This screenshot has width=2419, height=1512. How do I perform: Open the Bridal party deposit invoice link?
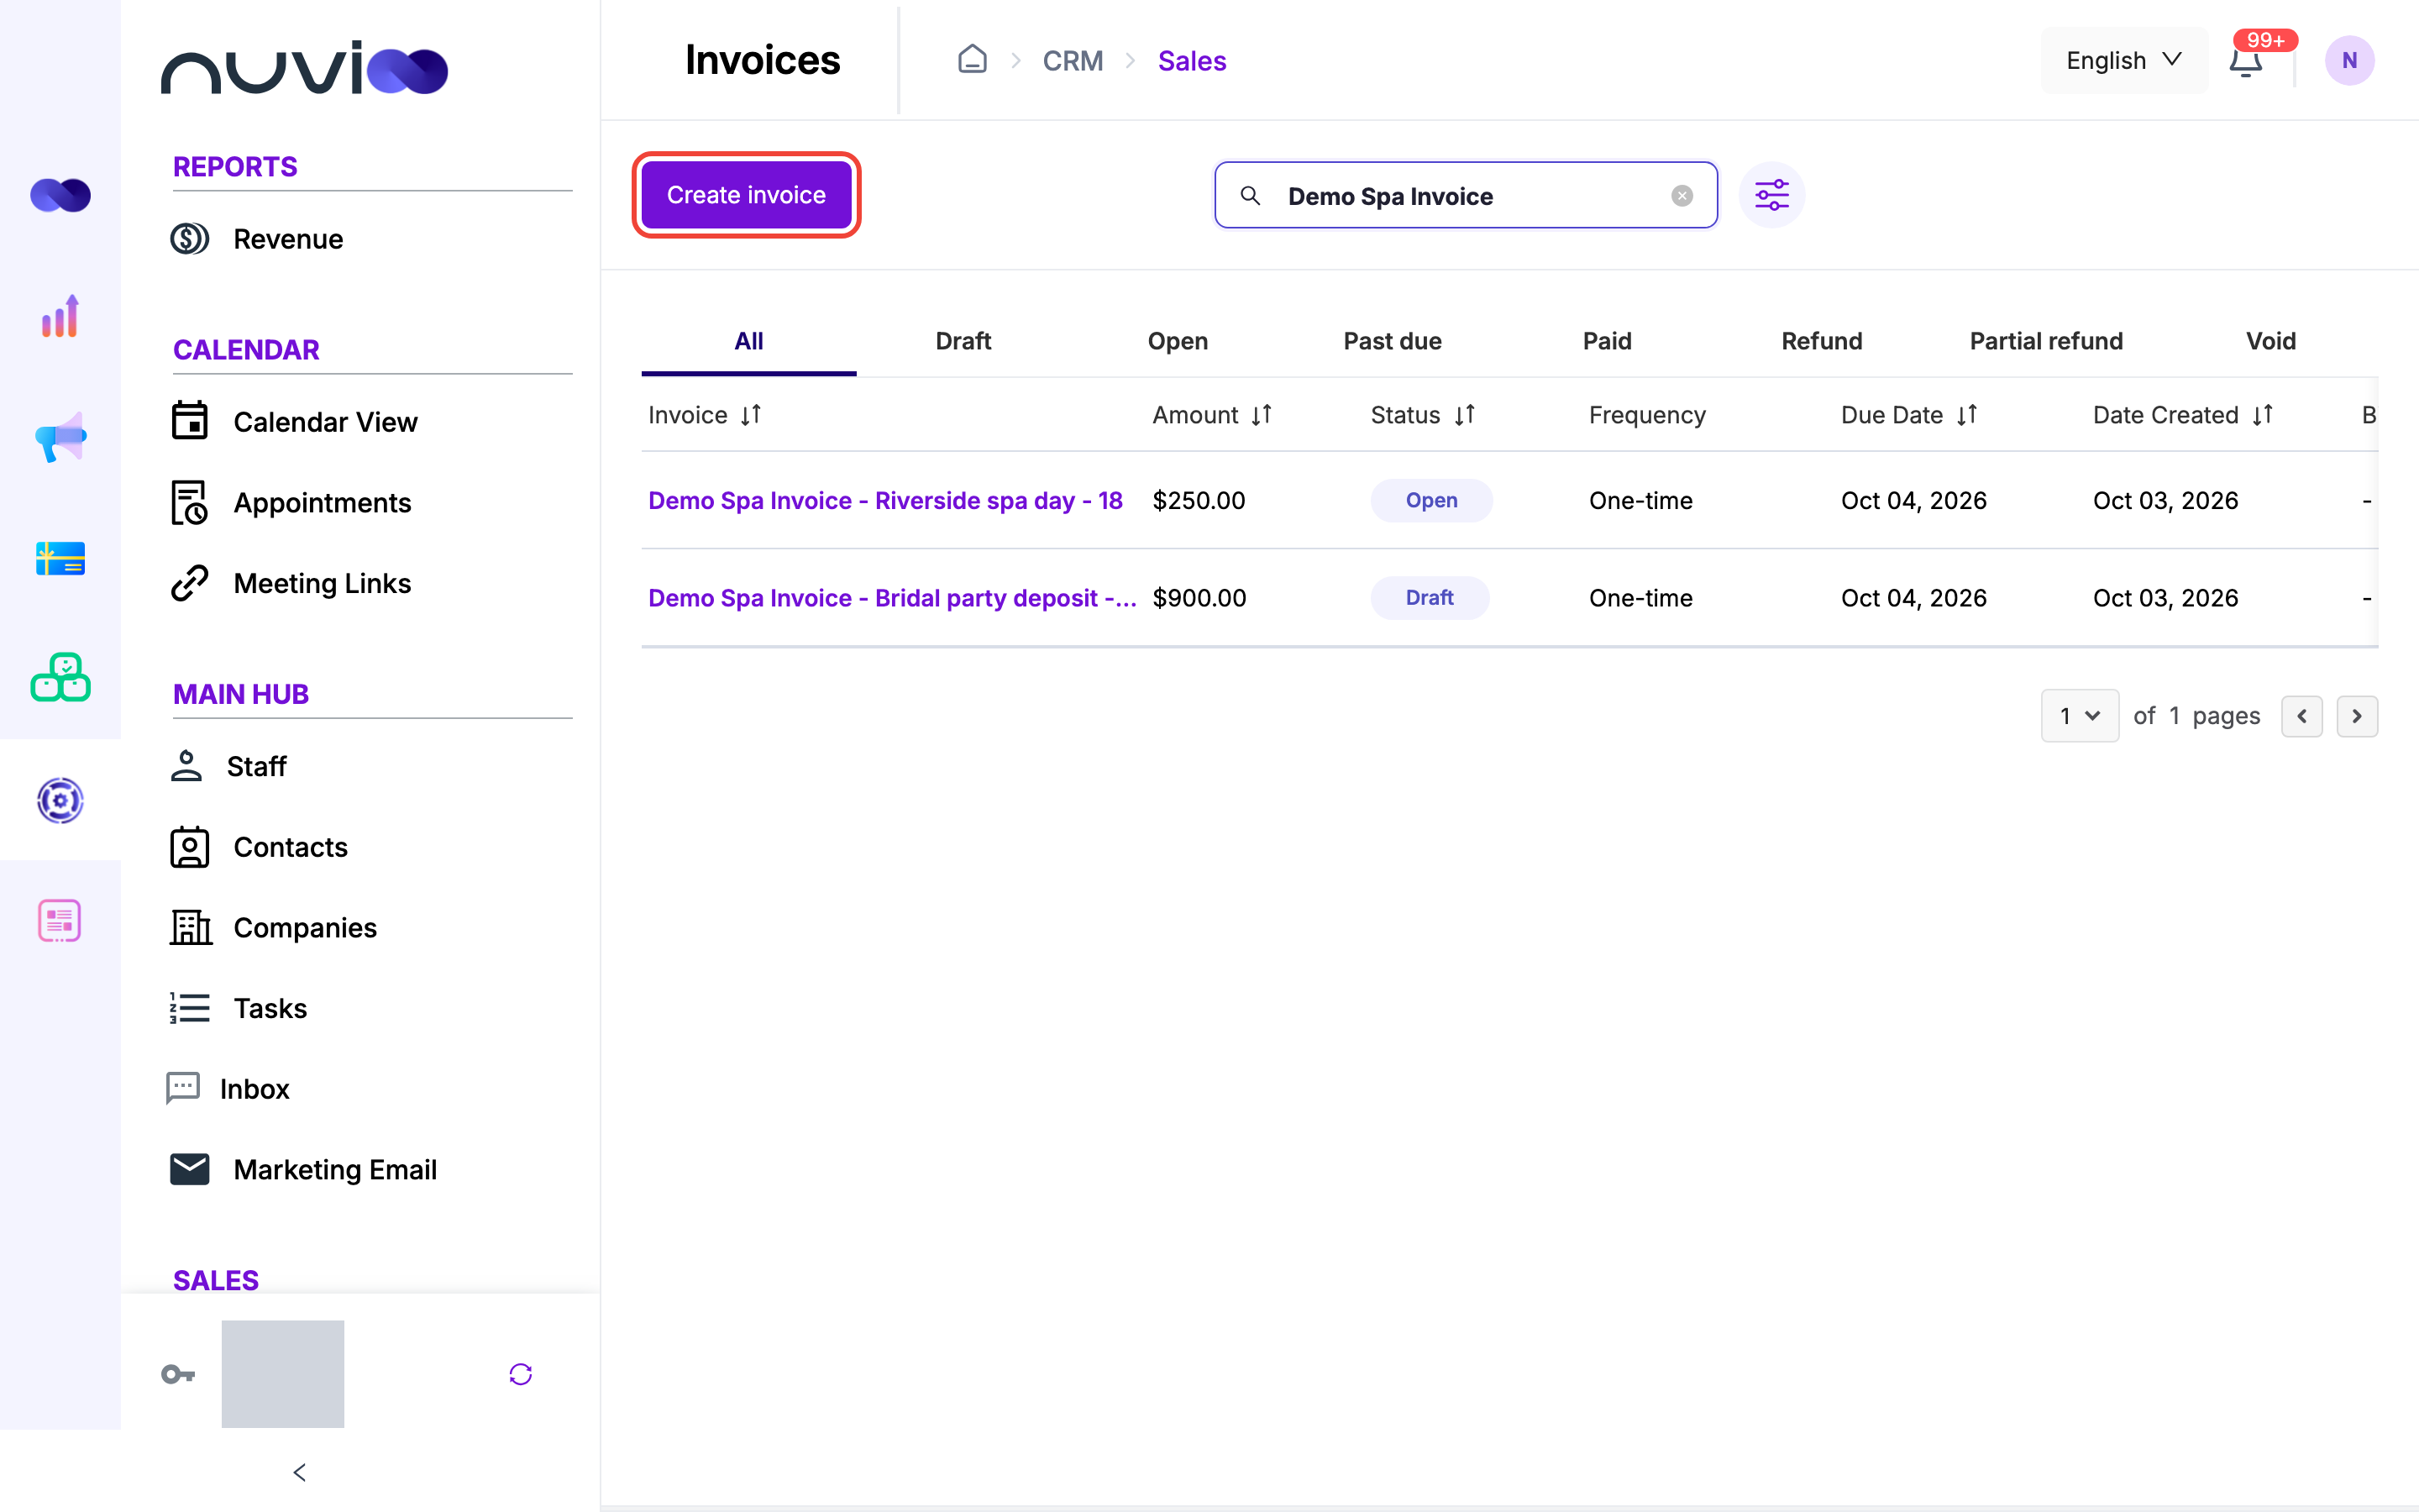(x=893, y=598)
